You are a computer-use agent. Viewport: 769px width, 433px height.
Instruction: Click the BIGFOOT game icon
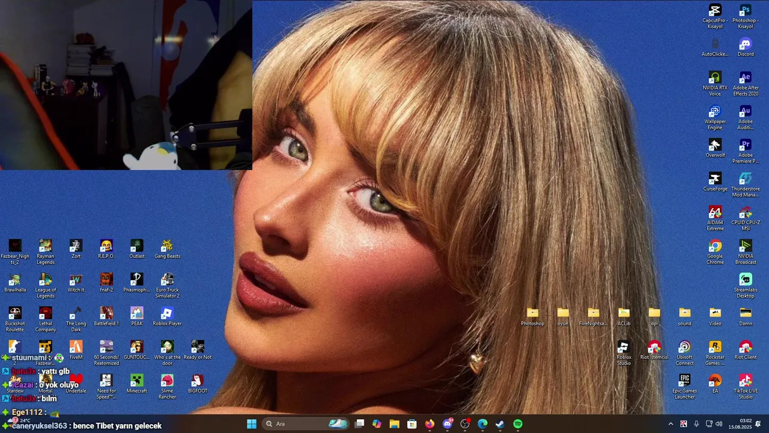[x=198, y=384]
